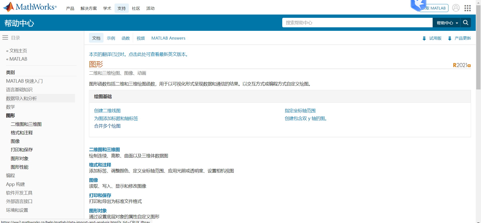Viewport: 481px width, 223px height.
Task: Click the search magnifier button
Action: 466,23
